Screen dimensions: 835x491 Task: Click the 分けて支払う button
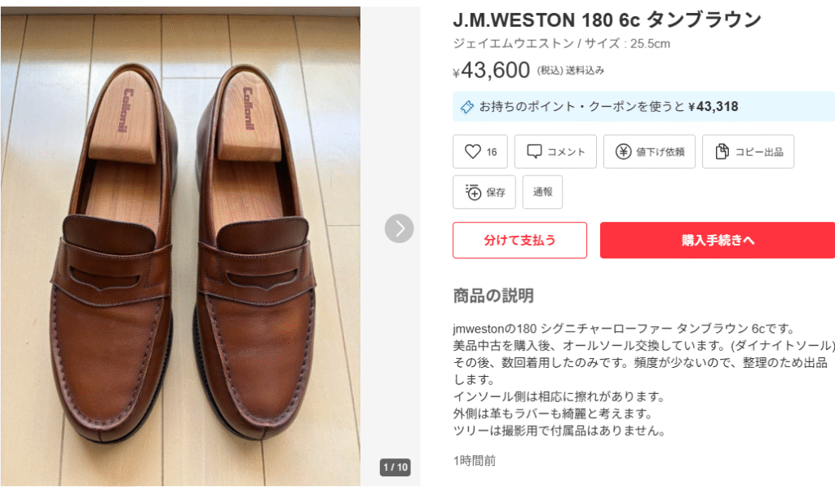519,240
